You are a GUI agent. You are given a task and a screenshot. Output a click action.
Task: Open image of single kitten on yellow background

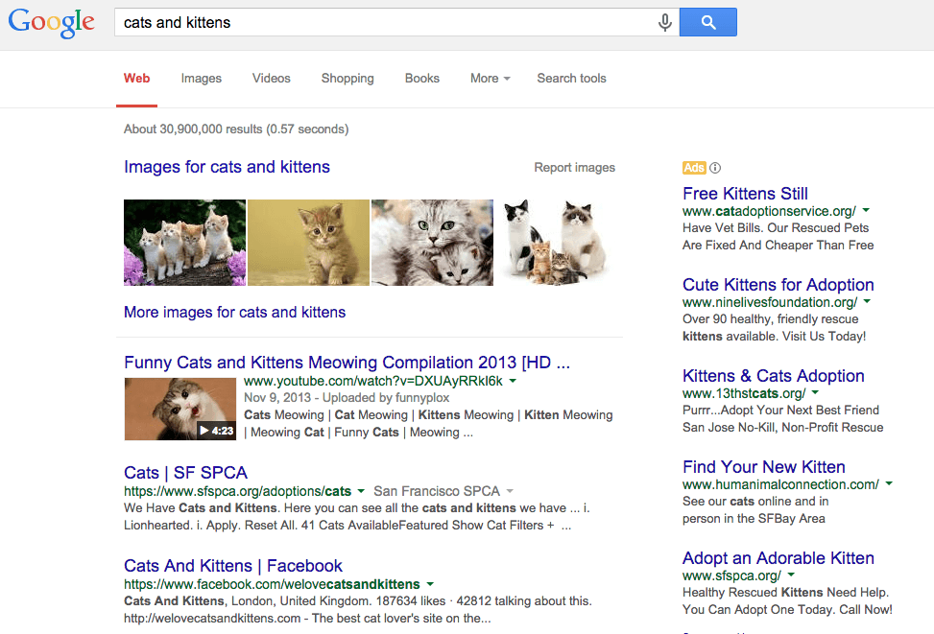(308, 243)
